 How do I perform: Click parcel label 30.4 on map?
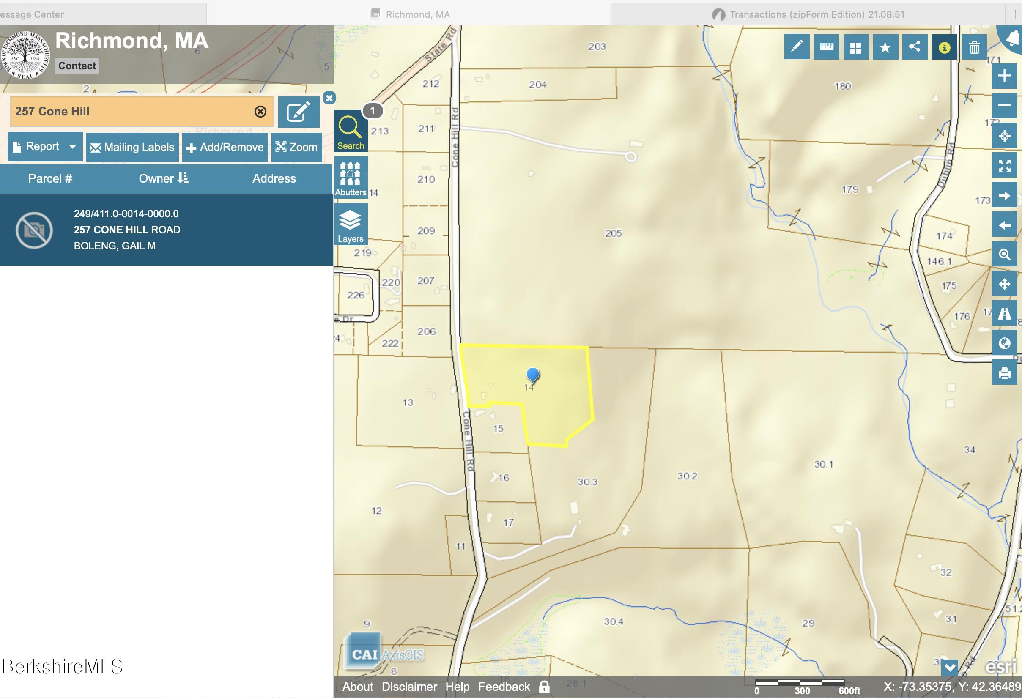(614, 621)
